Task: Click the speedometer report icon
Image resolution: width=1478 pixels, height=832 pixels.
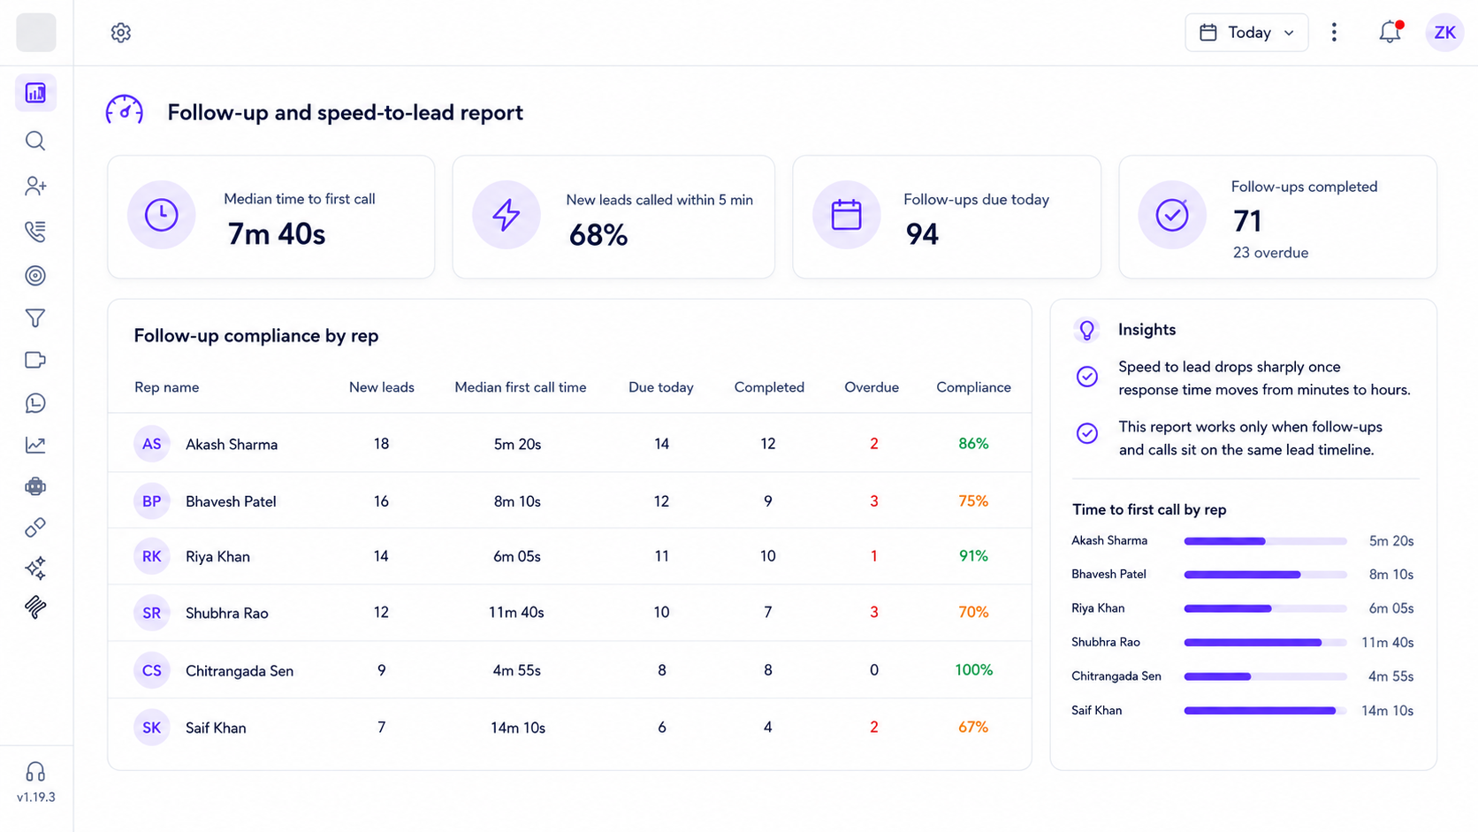Action: pos(125,111)
